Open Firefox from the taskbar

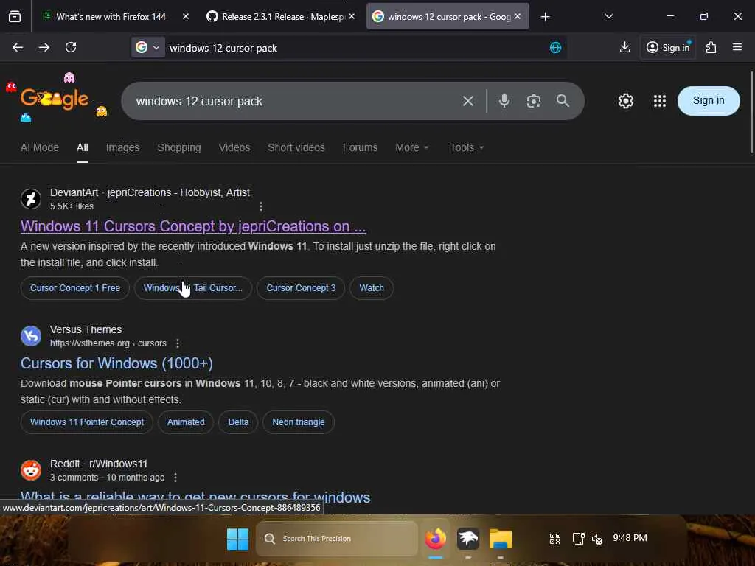point(435,539)
